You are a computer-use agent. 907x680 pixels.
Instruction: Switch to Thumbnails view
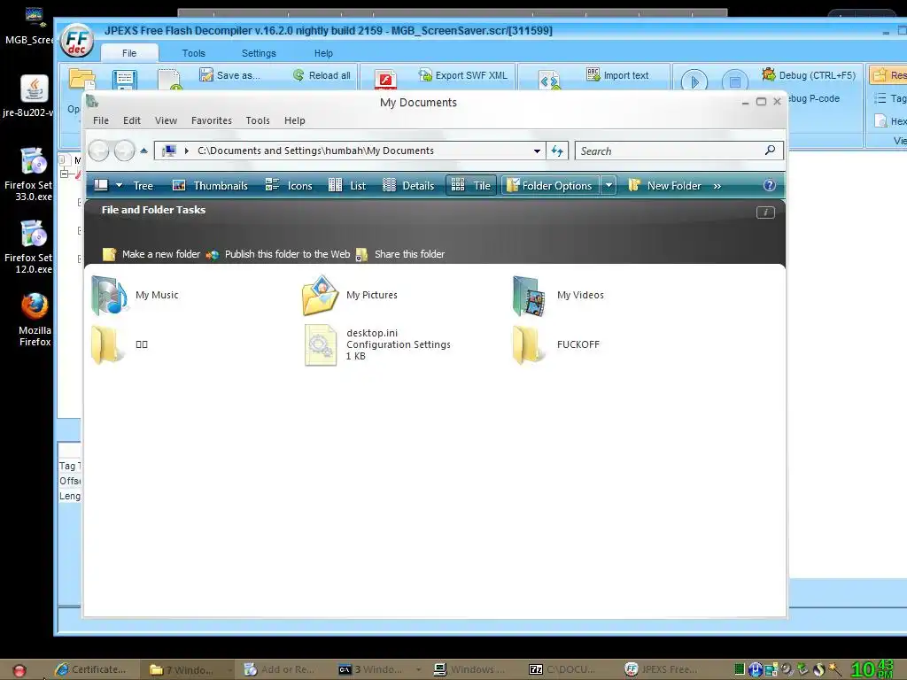(x=211, y=186)
